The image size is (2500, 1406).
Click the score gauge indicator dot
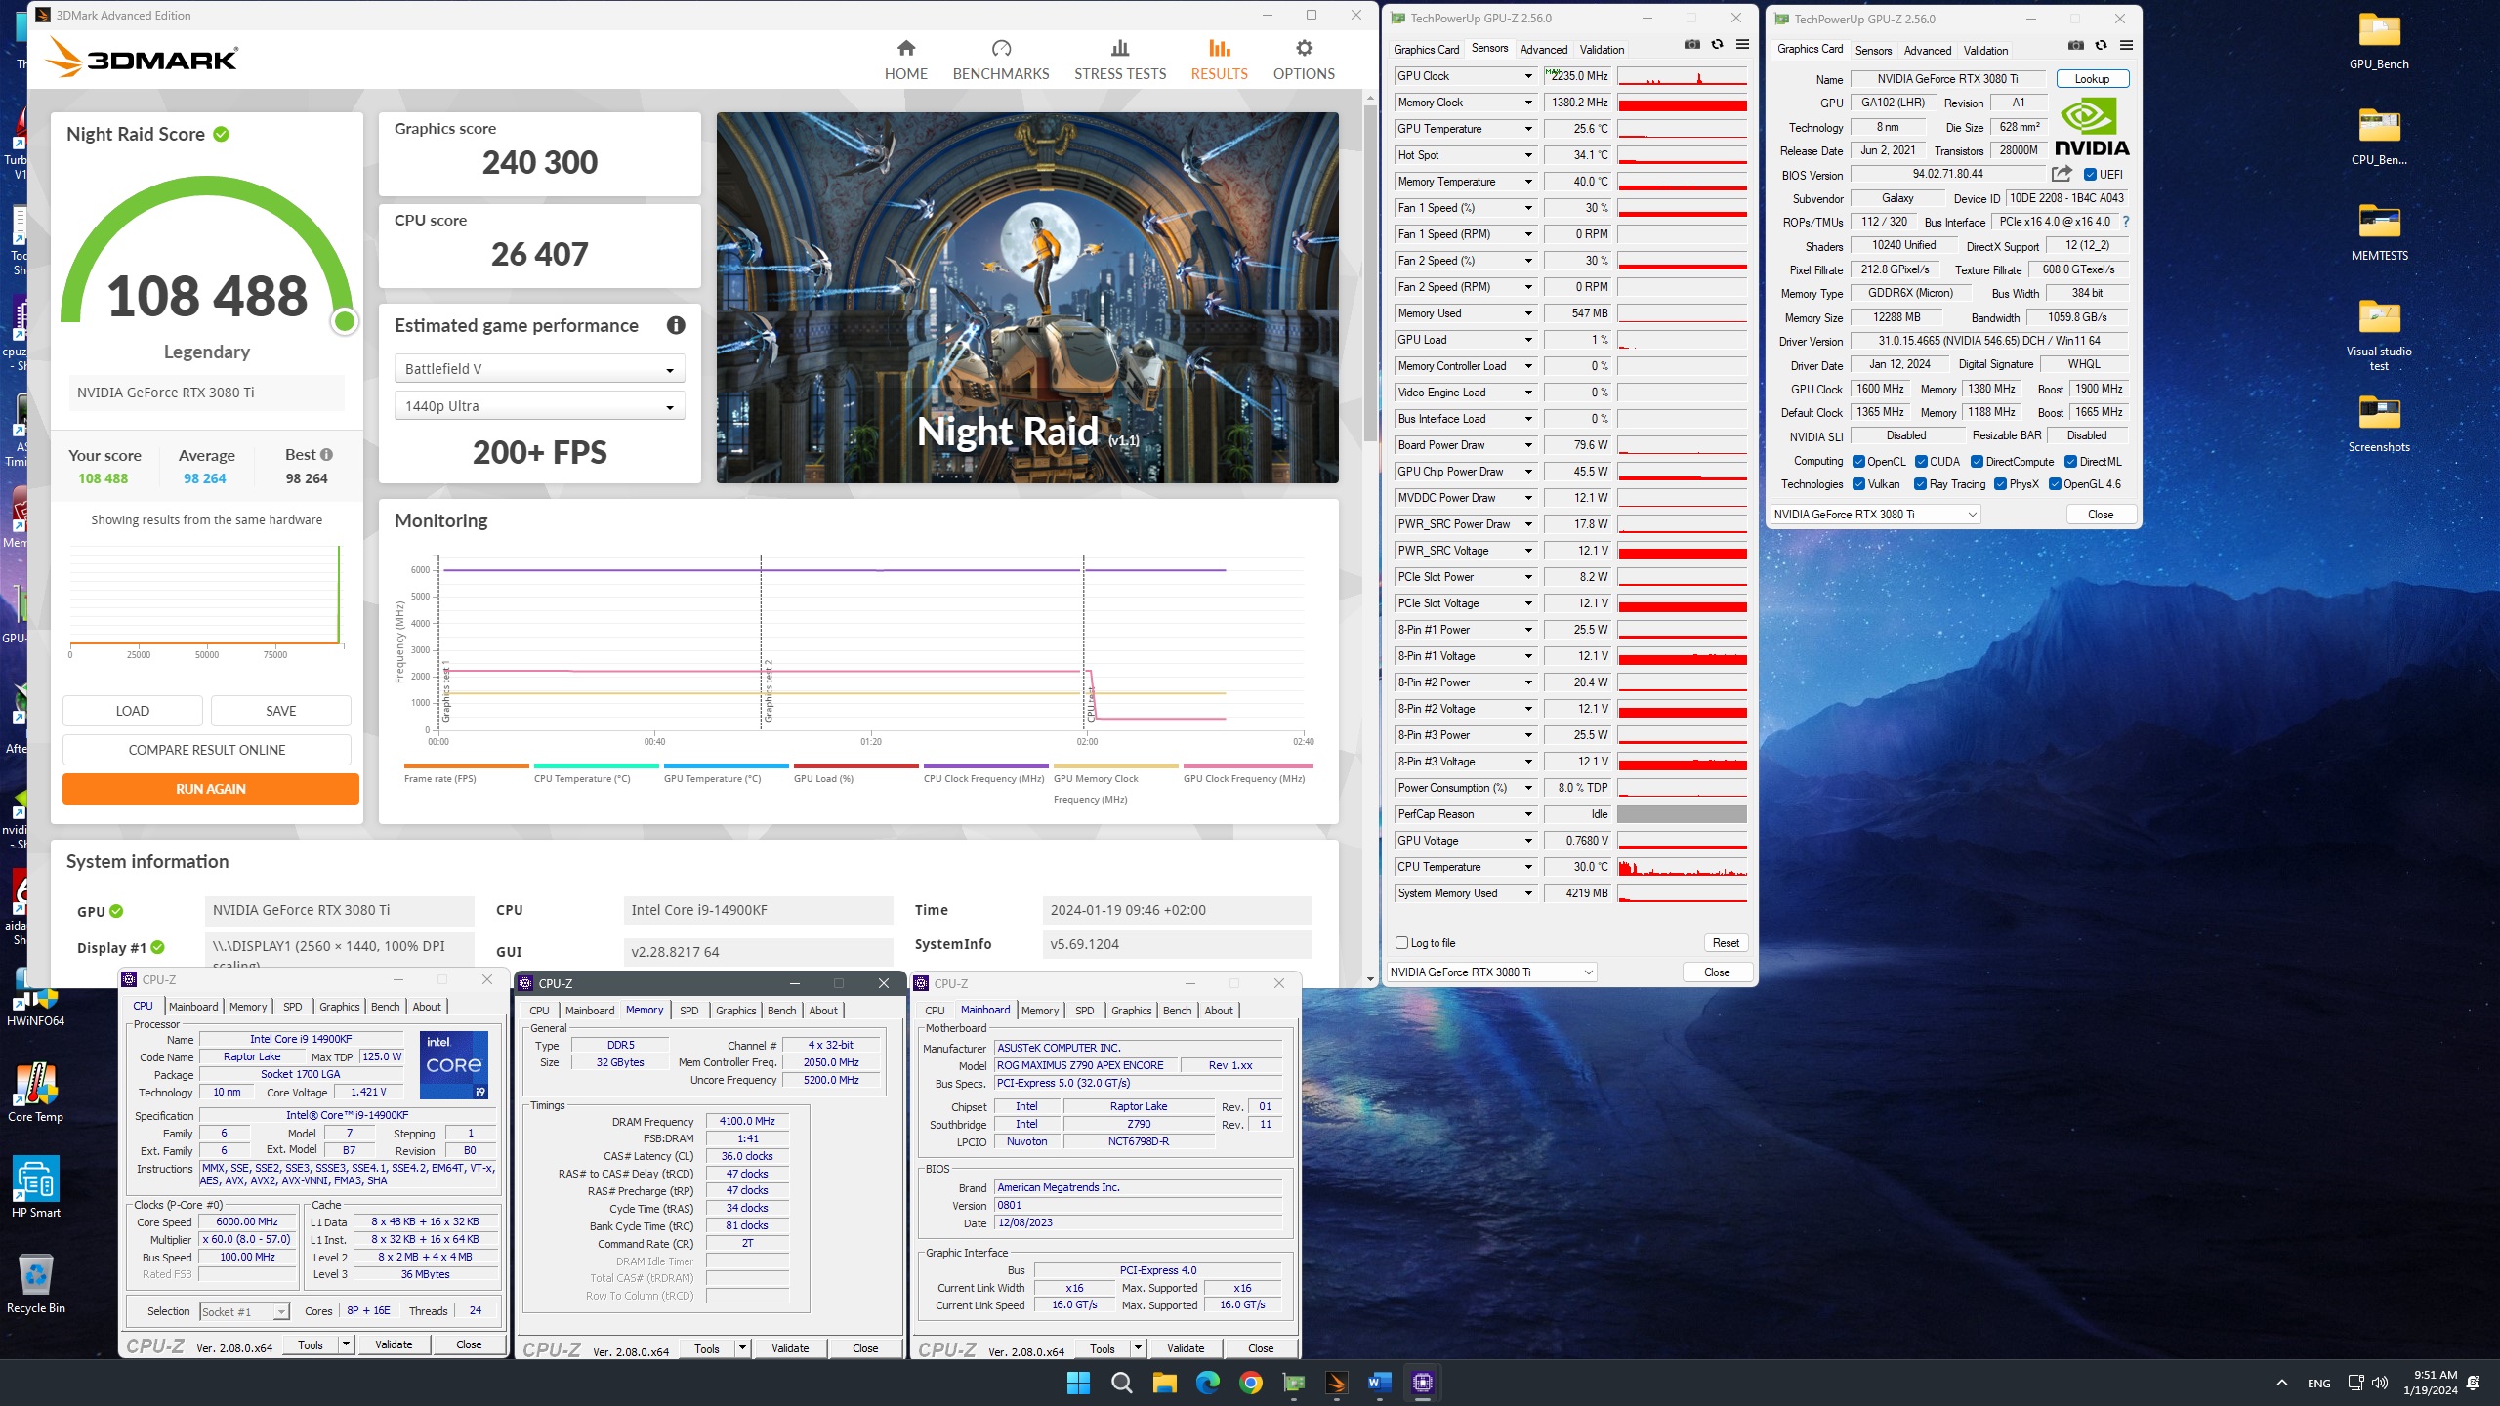pyautogui.click(x=344, y=321)
